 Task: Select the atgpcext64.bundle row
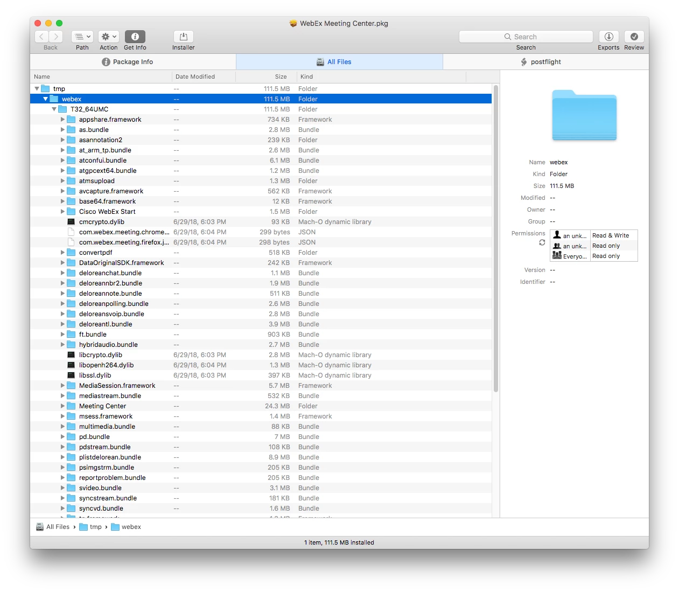[261, 171]
